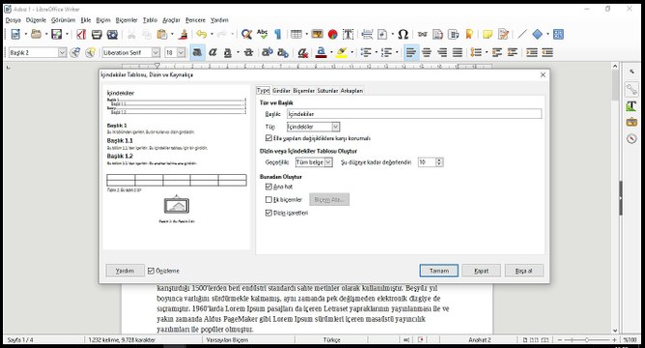Image resolution: width=645 pixels, height=348 pixels.
Task: Click the font color red swatch icon
Action: coord(322,52)
